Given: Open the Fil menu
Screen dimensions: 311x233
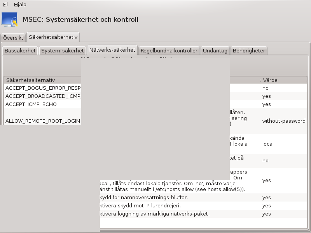Looking at the screenshot, I should [5, 5].
